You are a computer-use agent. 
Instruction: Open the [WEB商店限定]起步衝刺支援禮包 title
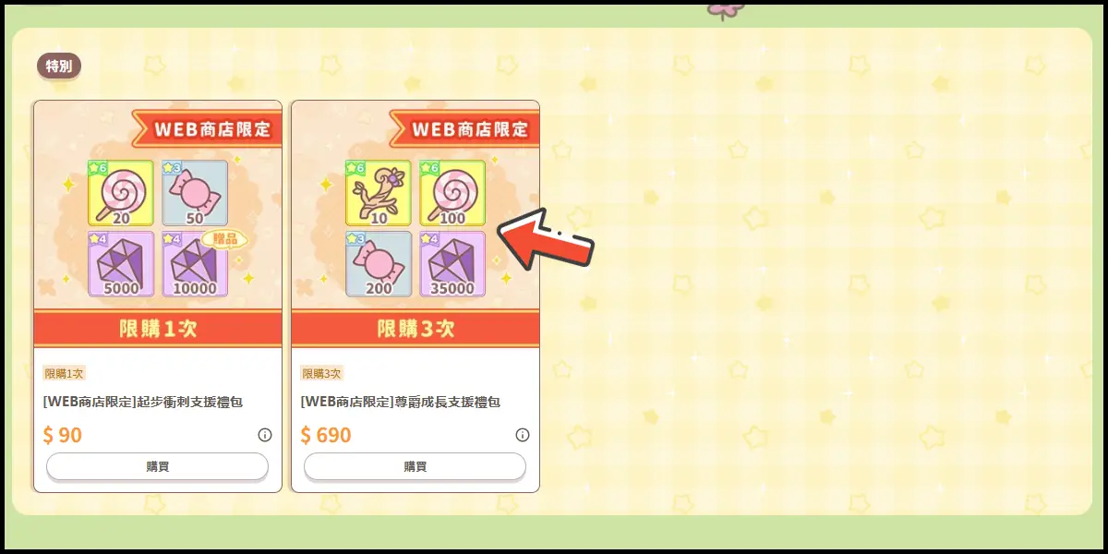(143, 403)
